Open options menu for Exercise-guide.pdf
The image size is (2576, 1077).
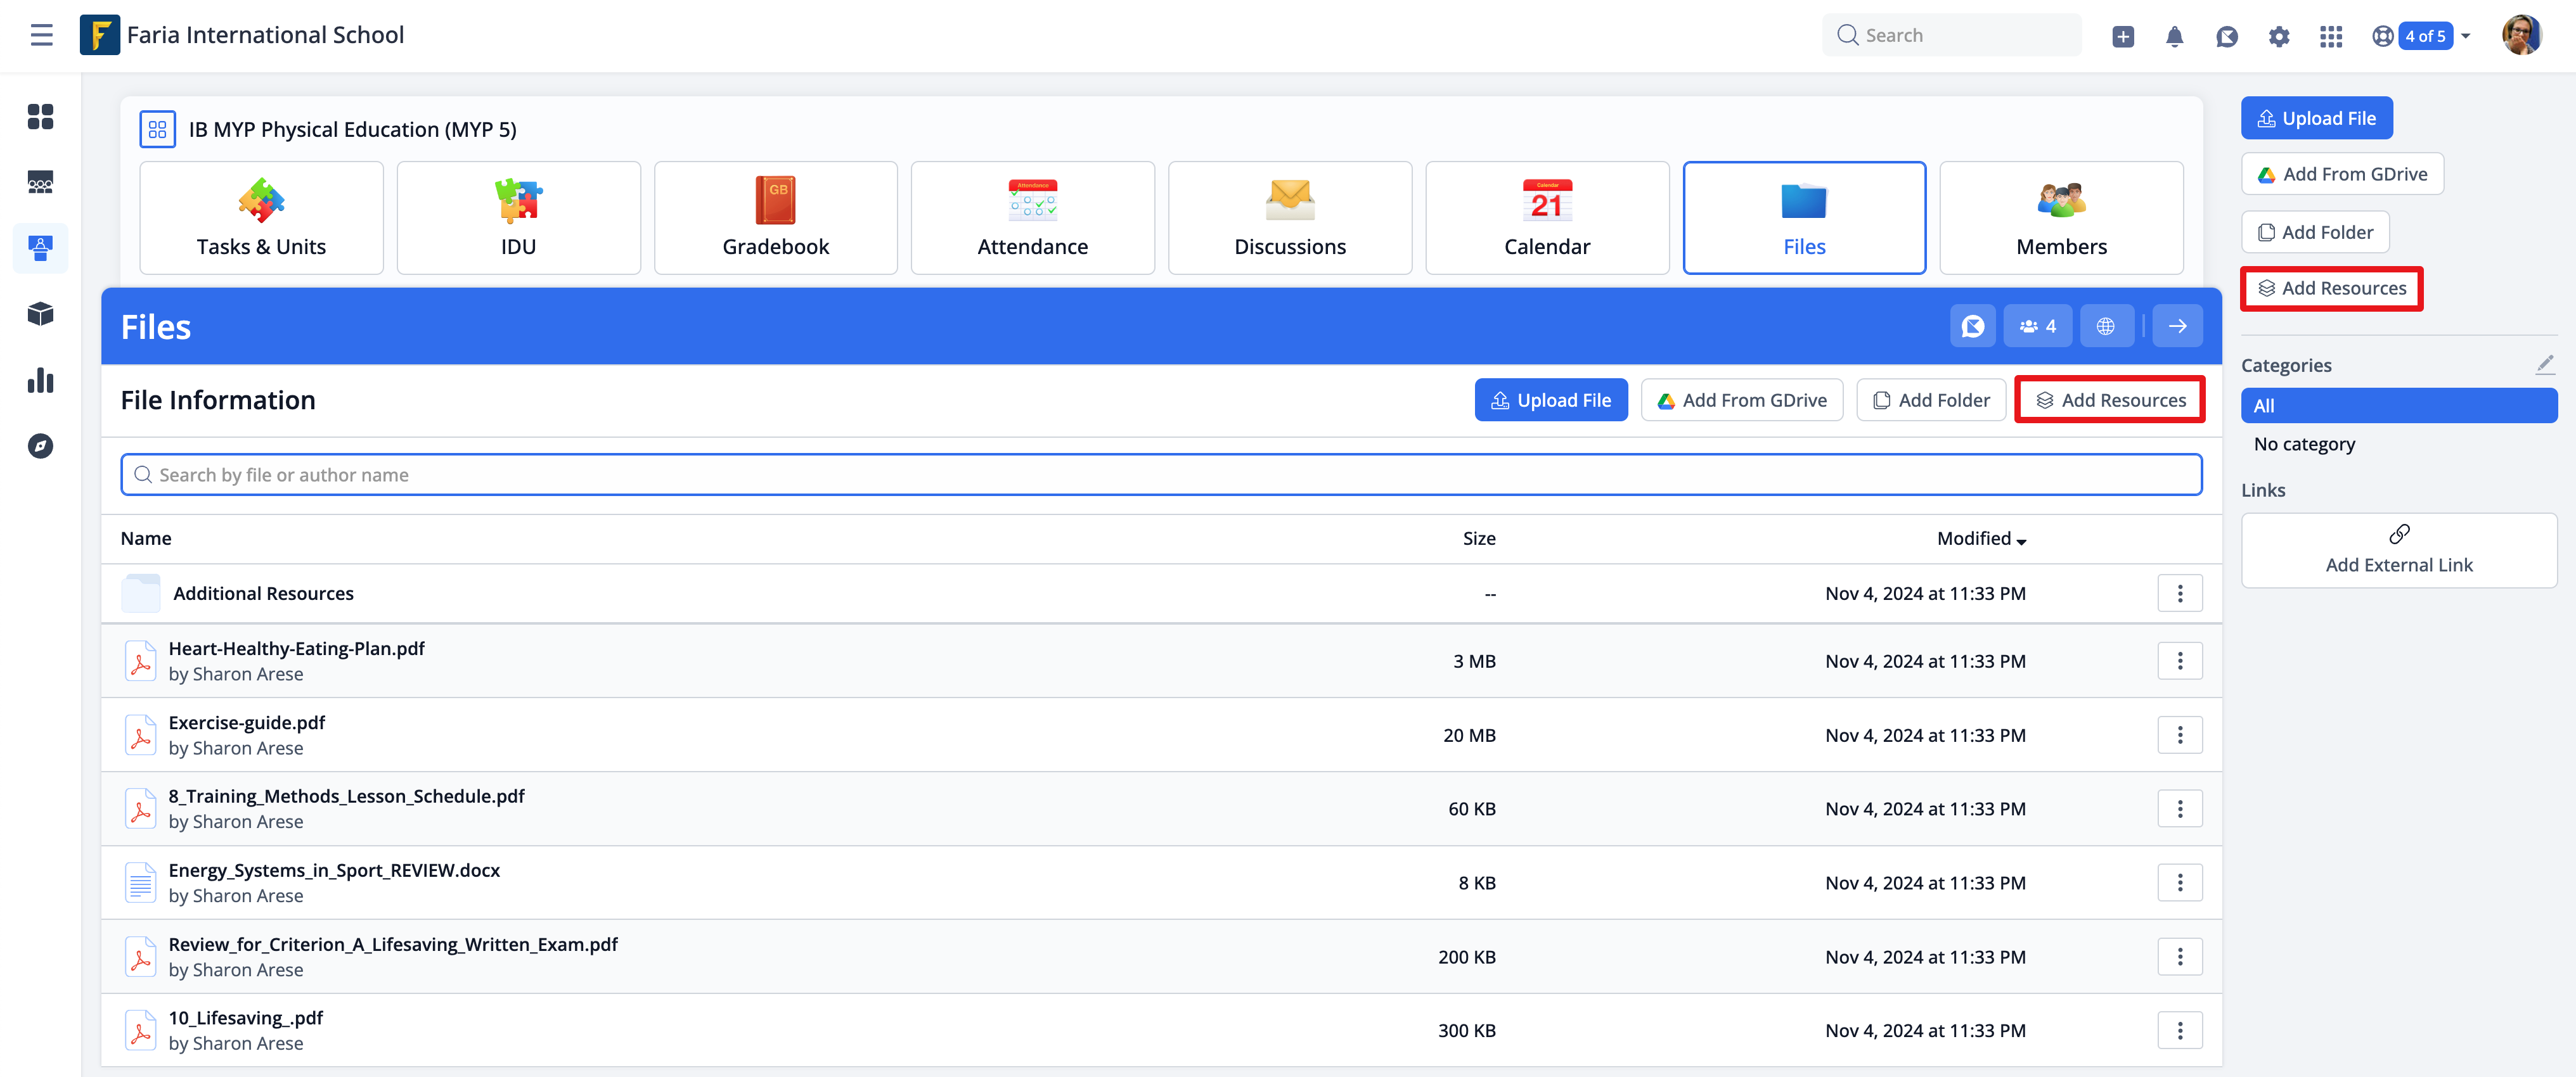2179,736
